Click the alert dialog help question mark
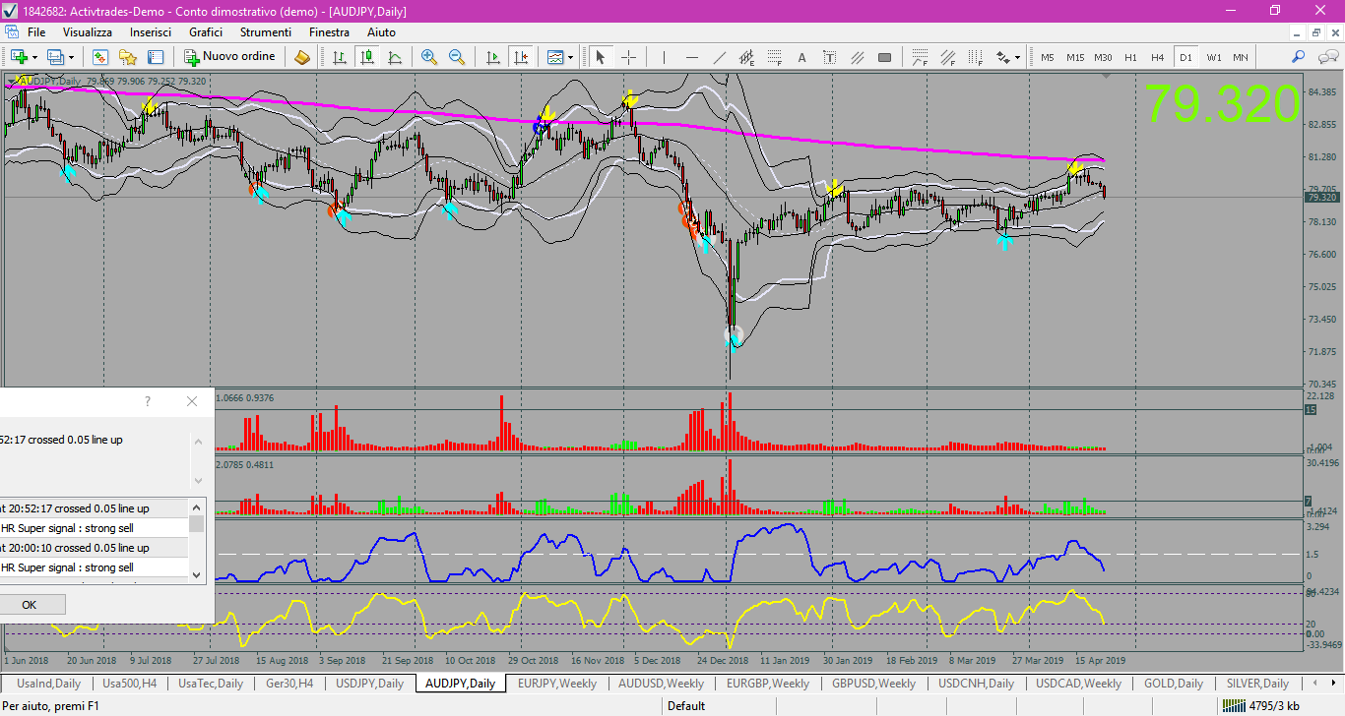 coord(148,401)
